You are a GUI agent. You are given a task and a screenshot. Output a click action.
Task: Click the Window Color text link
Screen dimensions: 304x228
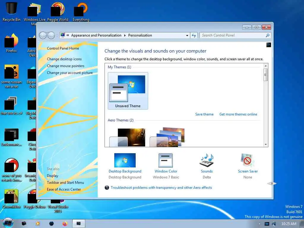166,171
